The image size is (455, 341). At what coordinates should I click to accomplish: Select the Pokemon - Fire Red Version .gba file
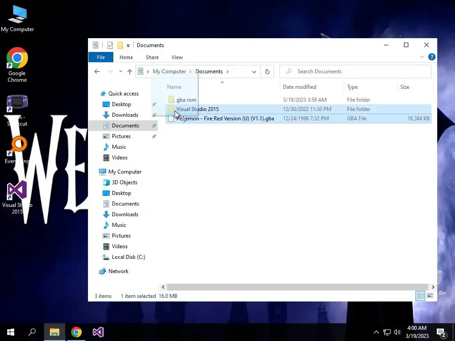(x=299, y=118)
